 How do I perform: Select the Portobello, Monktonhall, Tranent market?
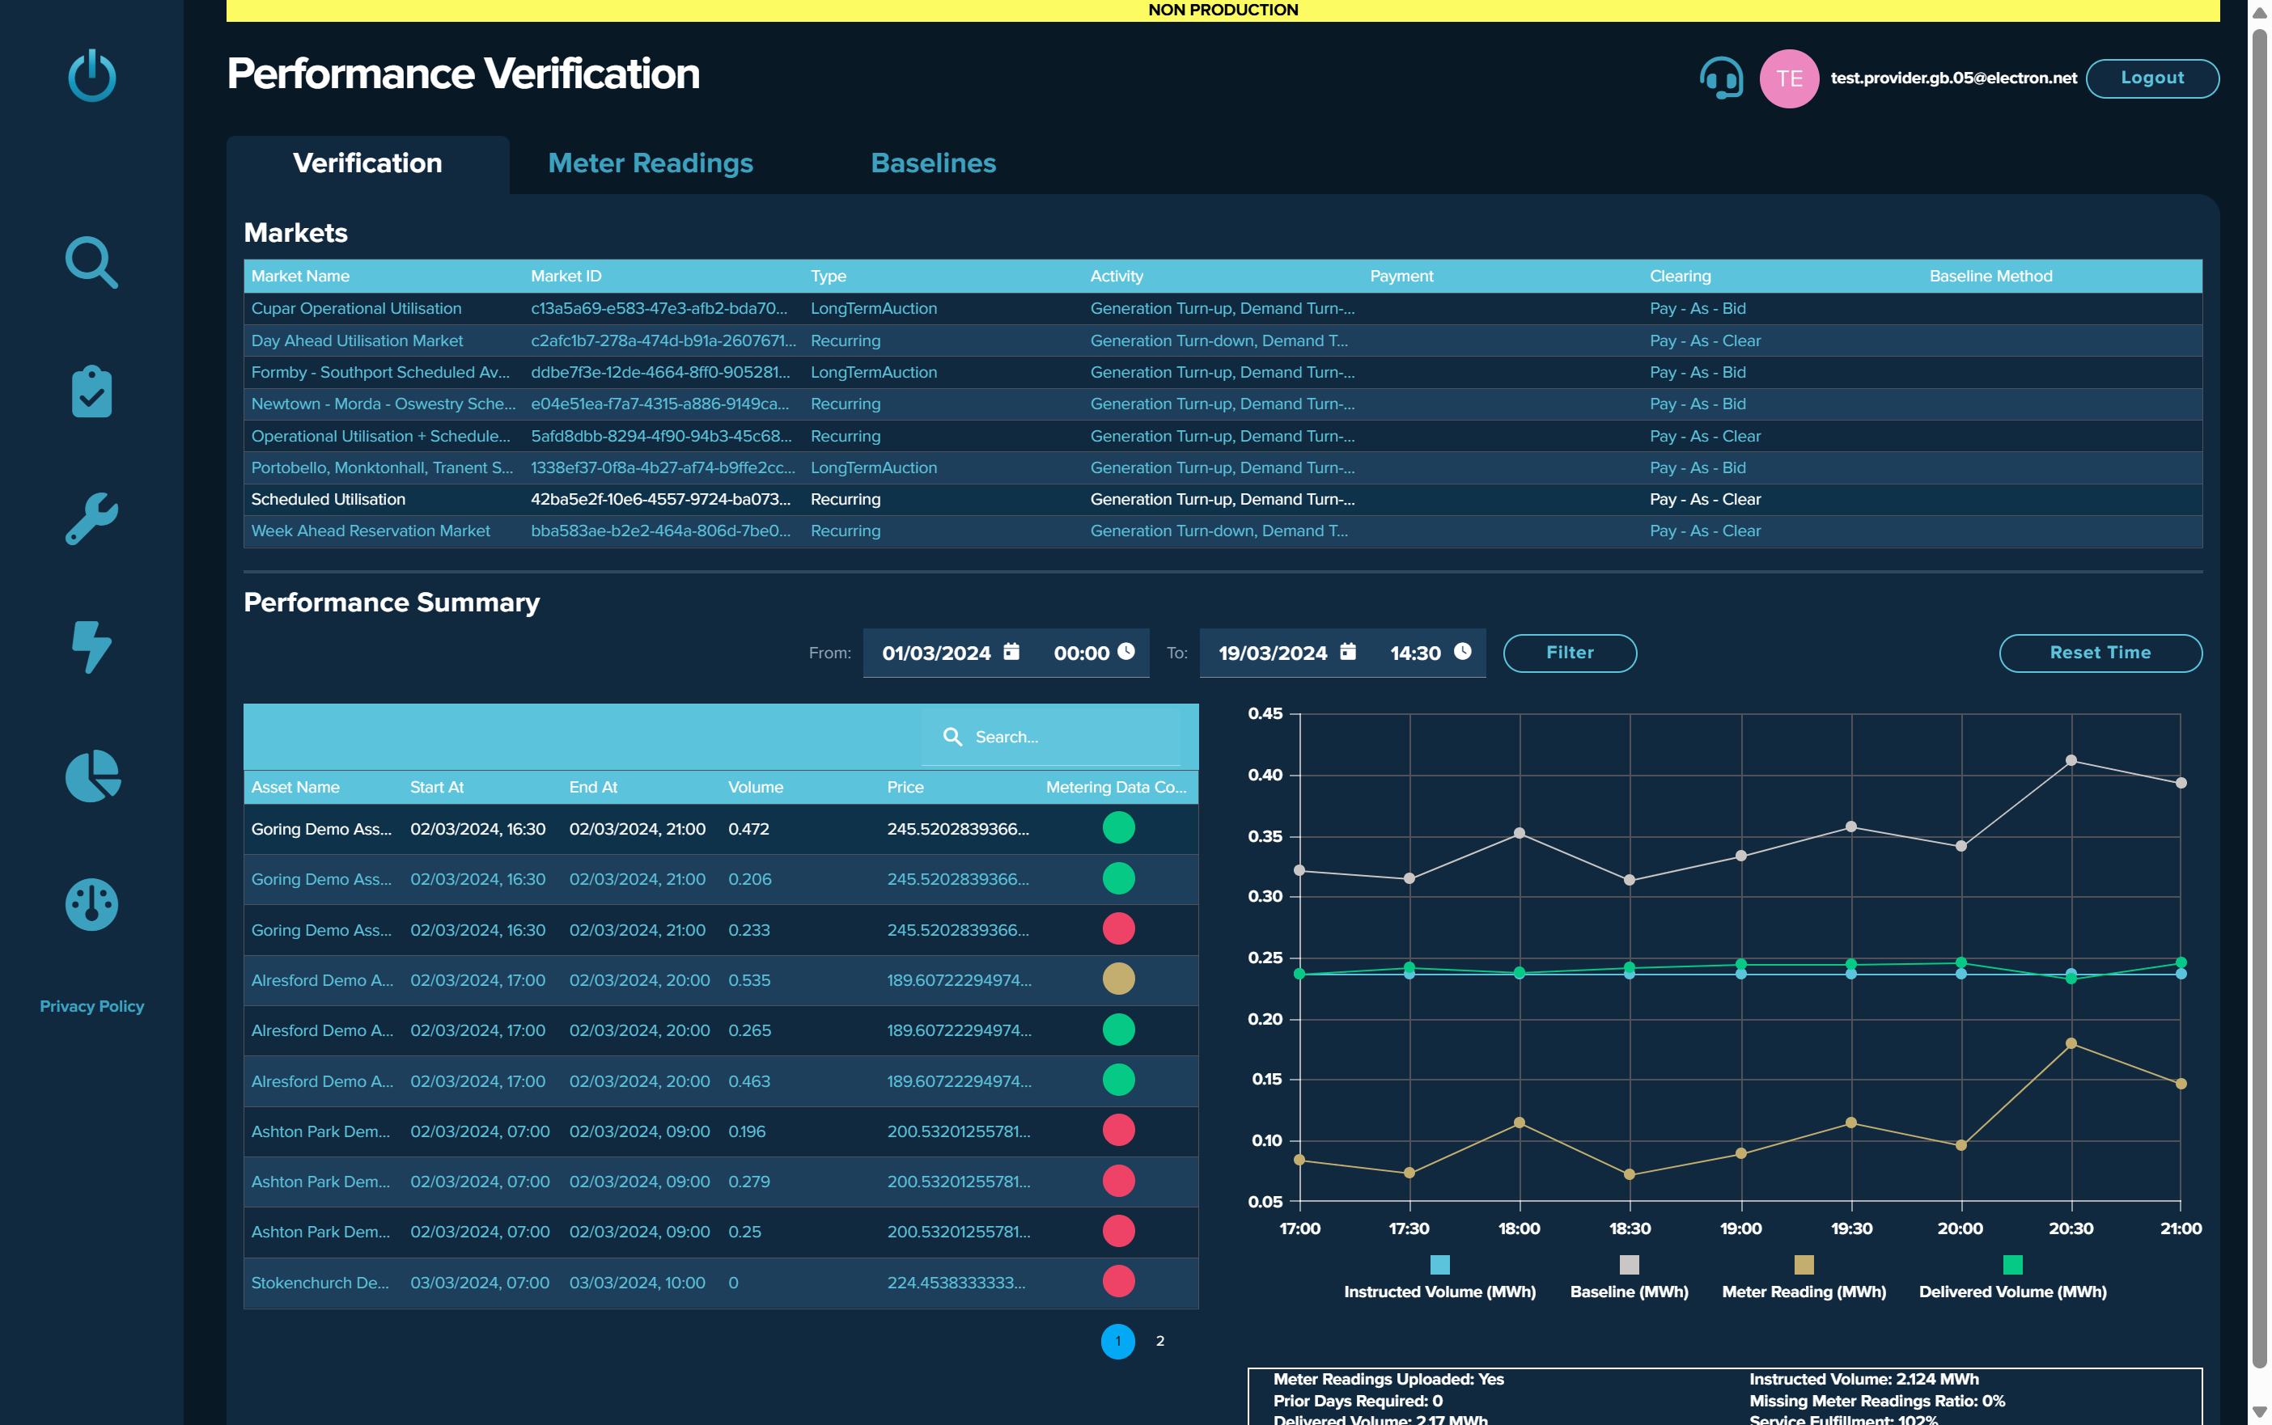click(x=1223, y=467)
